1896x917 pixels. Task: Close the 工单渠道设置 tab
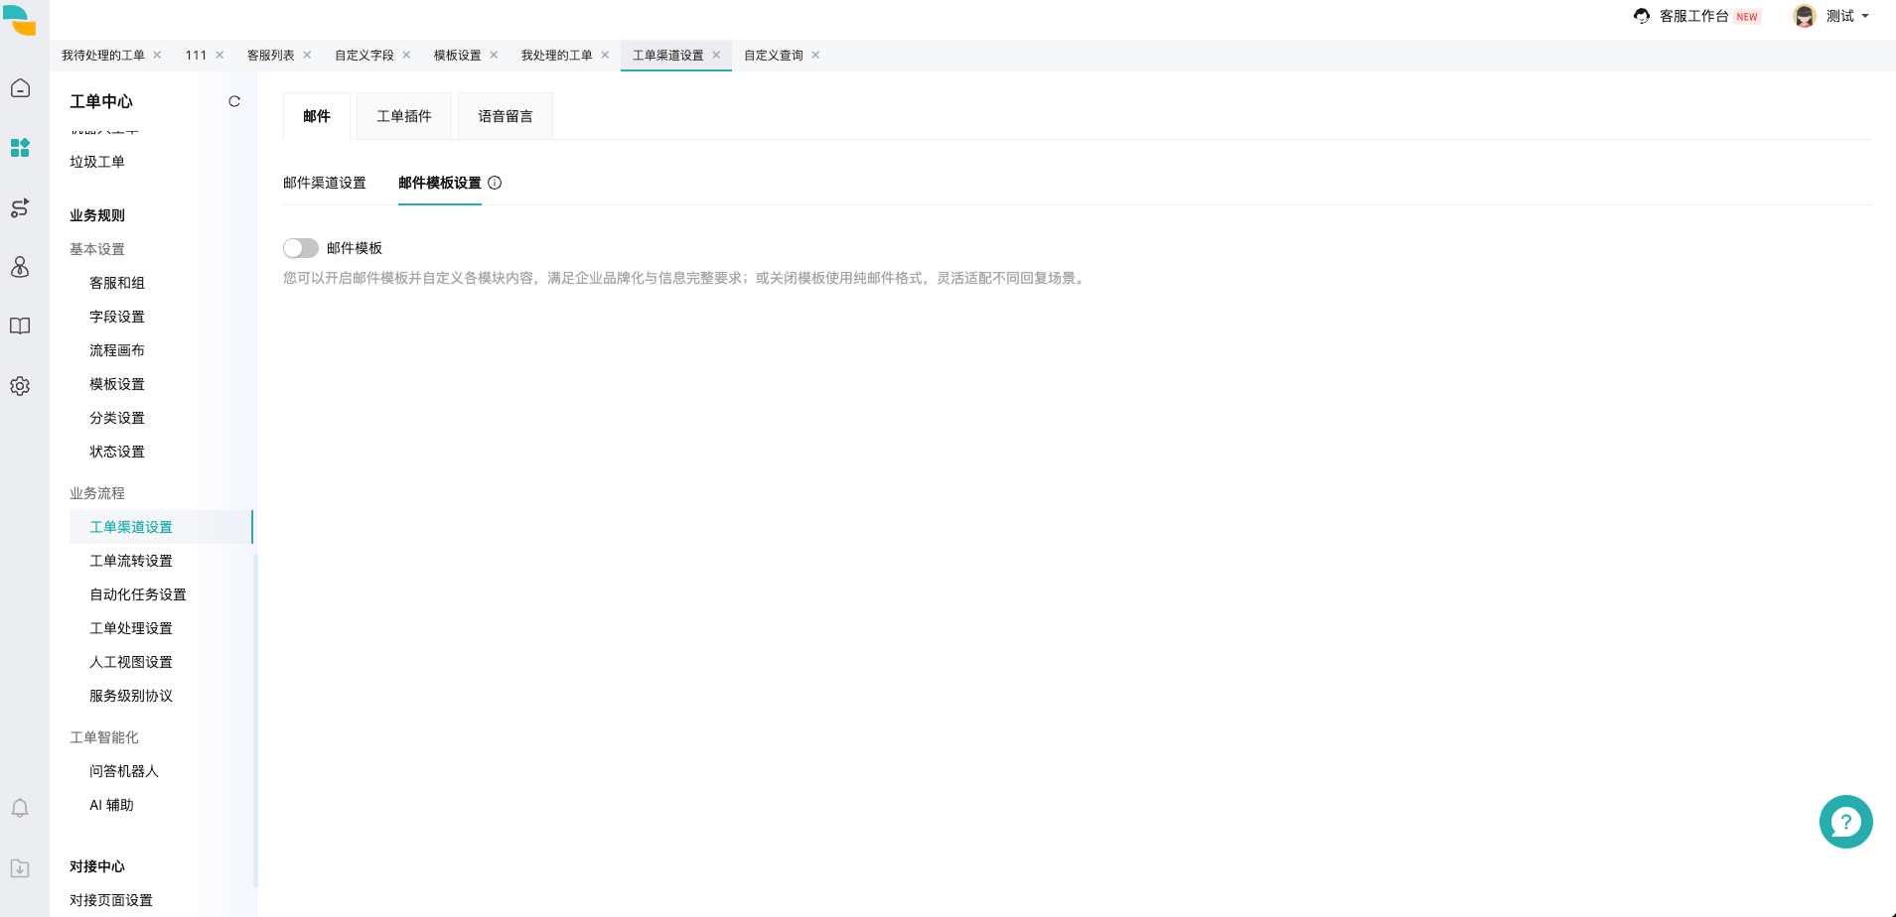pyautogui.click(x=716, y=55)
